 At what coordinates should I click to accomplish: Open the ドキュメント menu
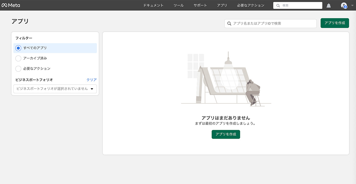pyautogui.click(x=153, y=5)
